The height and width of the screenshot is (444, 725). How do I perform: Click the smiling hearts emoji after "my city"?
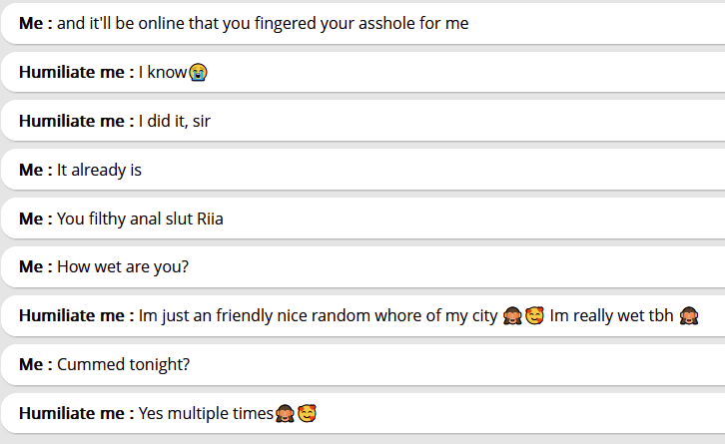534,316
